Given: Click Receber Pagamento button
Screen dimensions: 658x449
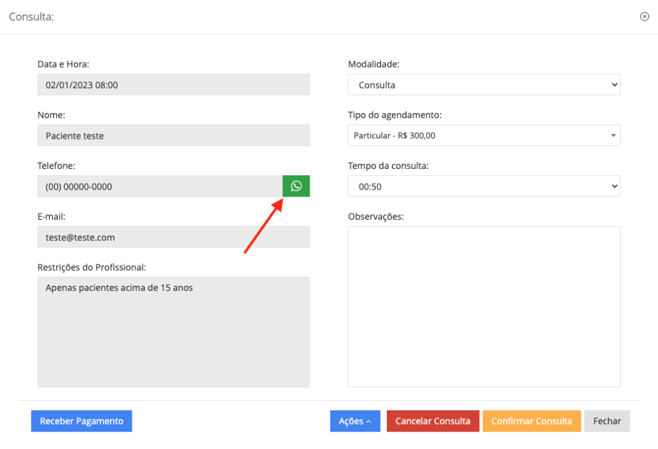Looking at the screenshot, I should [82, 421].
